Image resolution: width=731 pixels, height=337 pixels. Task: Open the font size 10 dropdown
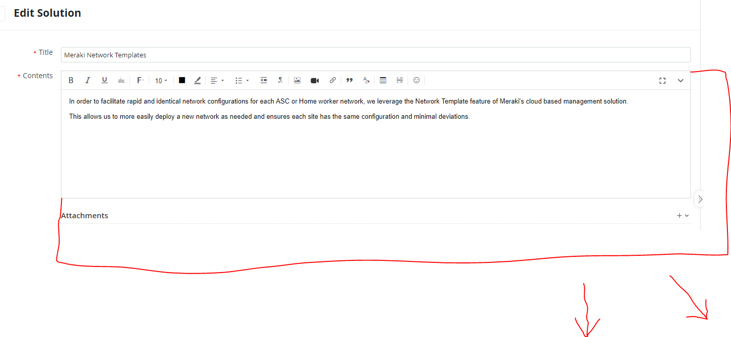click(161, 81)
